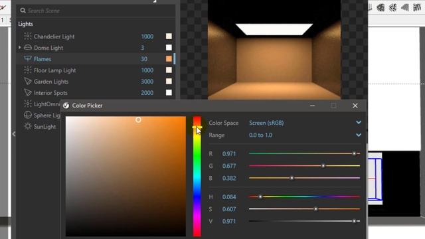Click the room render preview
This screenshot has width=425, height=239.
point(274,50)
